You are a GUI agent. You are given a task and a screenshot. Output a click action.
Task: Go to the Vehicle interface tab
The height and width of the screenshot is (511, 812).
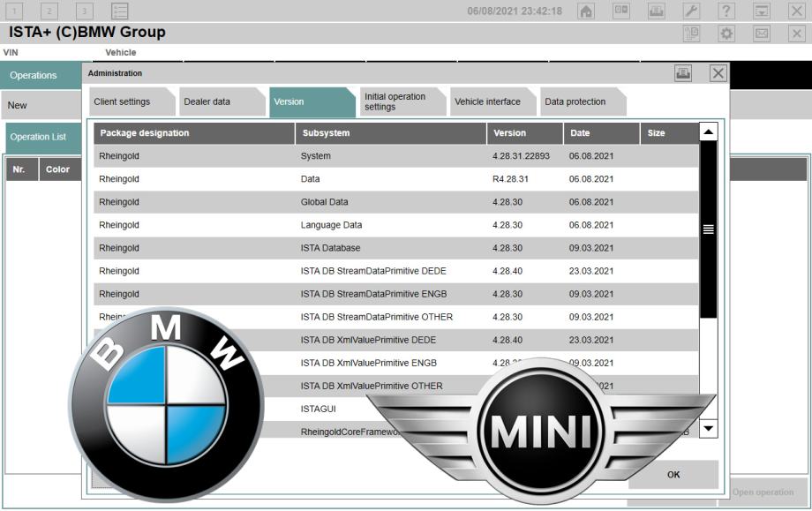487,101
